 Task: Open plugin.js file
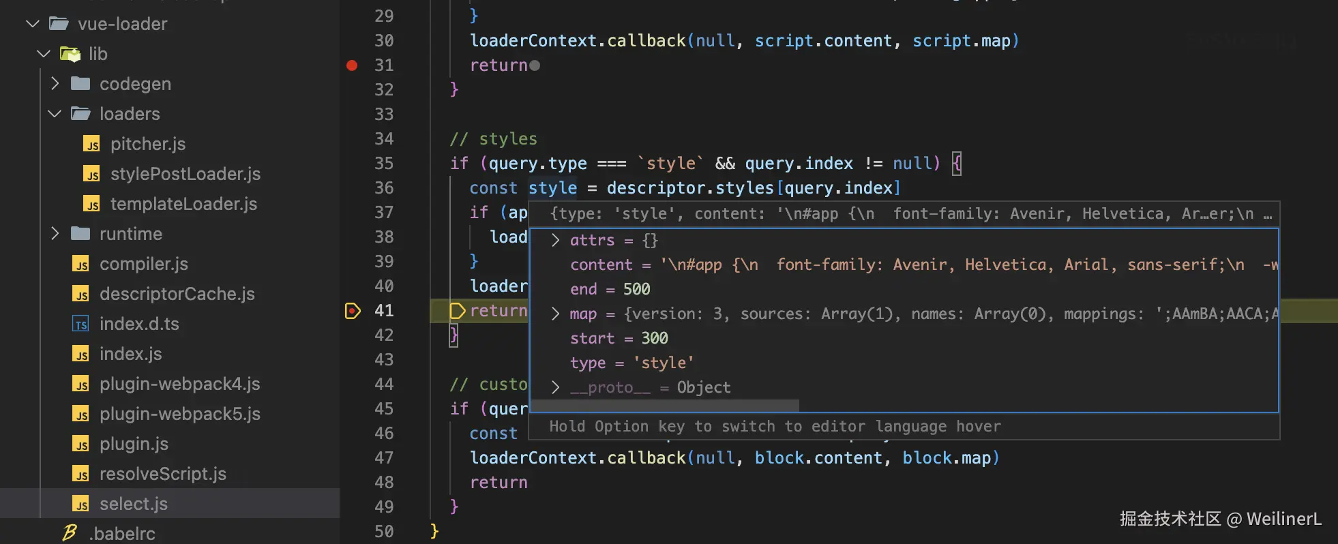pyautogui.click(x=134, y=444)
